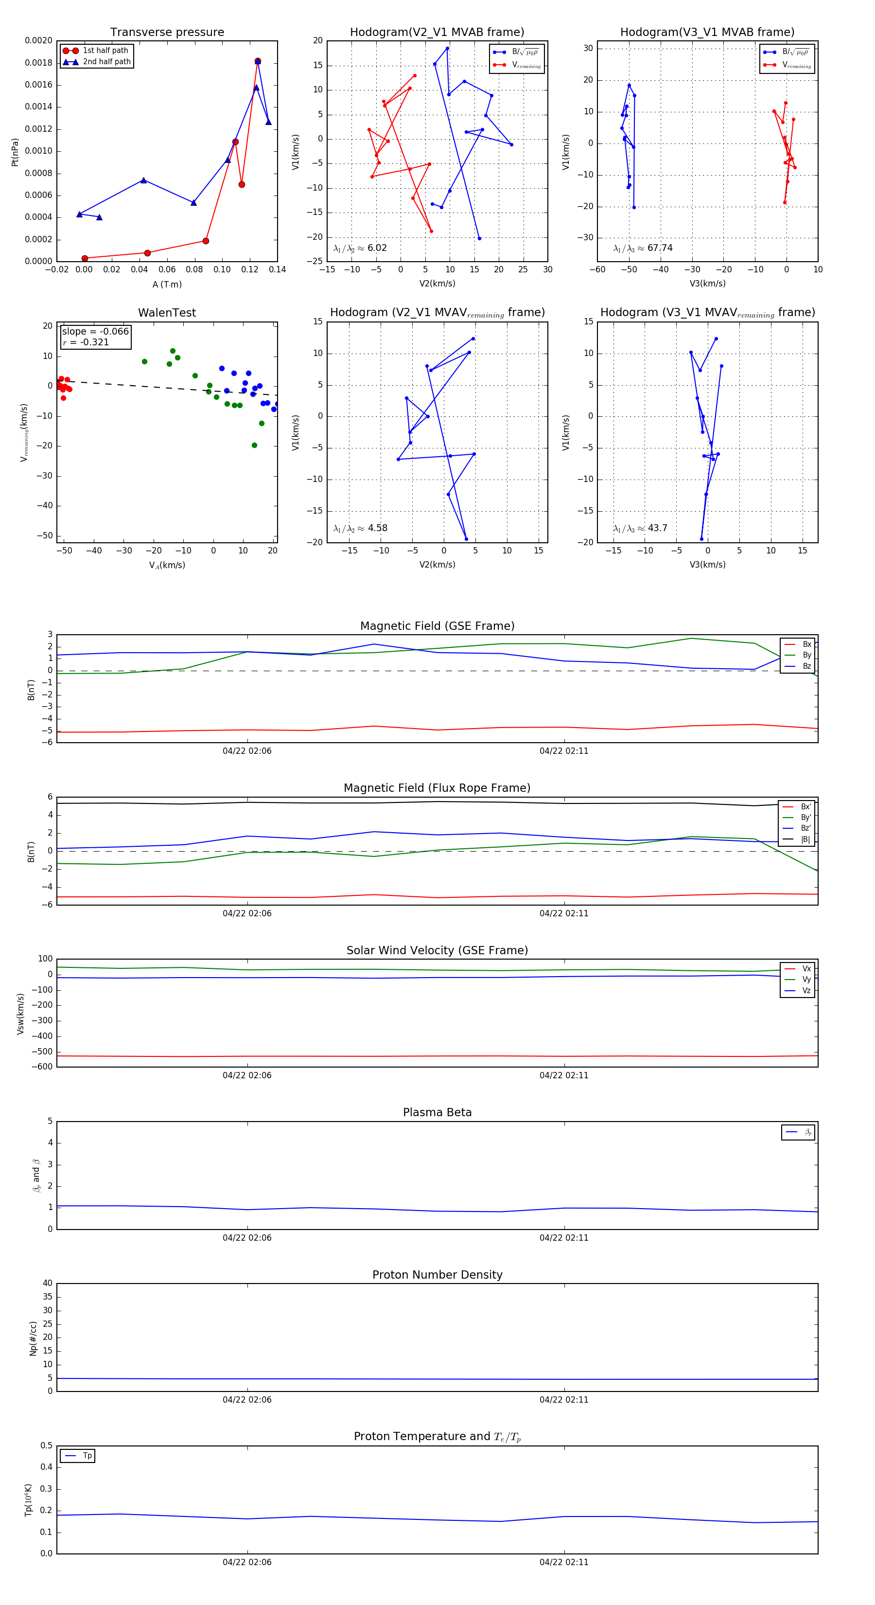Select the "Tp" legend entry
Image resolution: width=875 pixels, height=1605 pixels.
tap(78, 1456)
